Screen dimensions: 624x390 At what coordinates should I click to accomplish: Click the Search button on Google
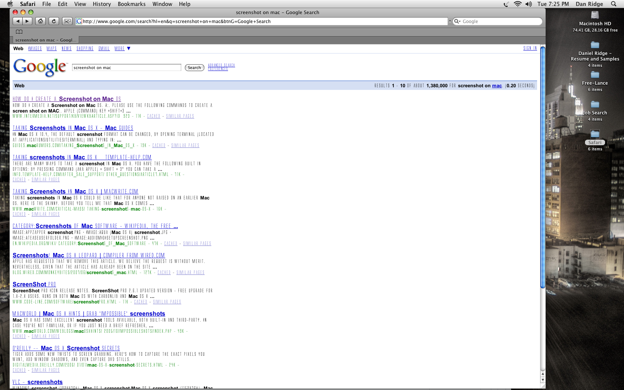194,67
